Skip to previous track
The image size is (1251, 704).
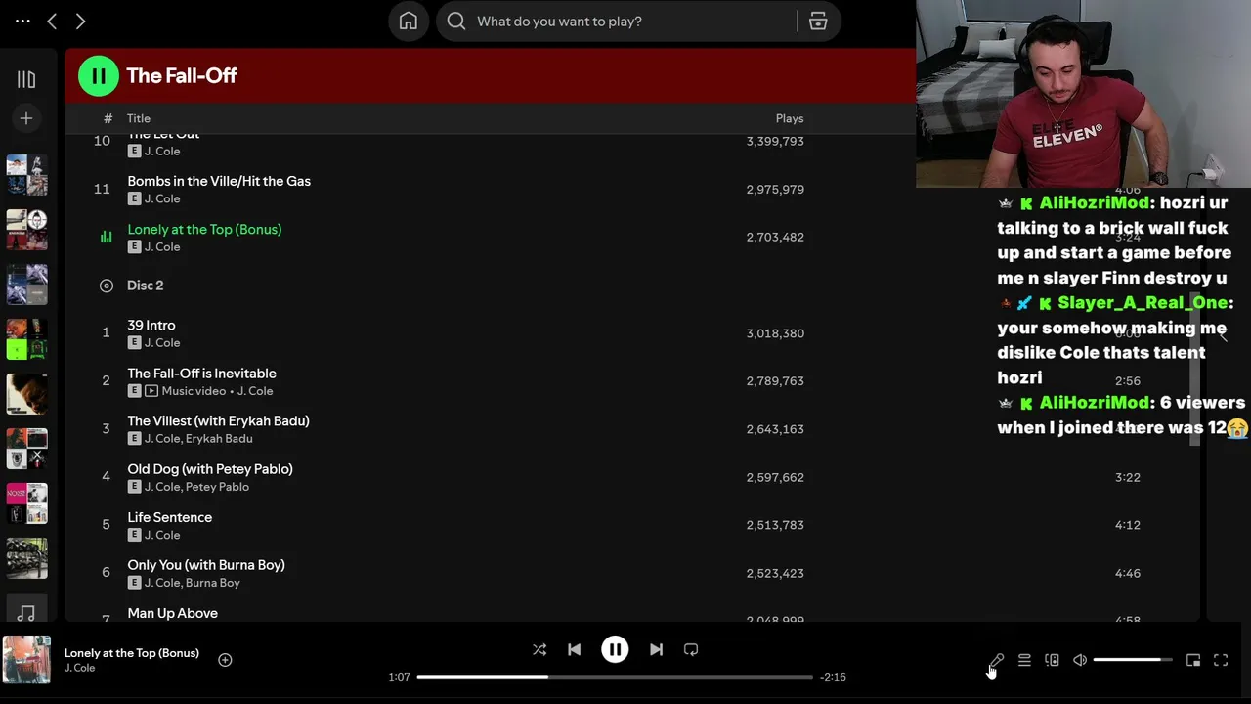tap(575, 649)
